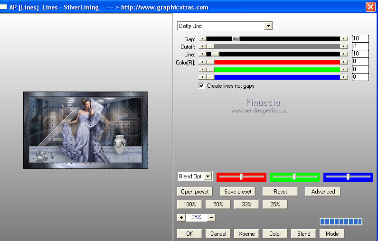Click the Mode button
378x241 pixels.
click(332, 234)
